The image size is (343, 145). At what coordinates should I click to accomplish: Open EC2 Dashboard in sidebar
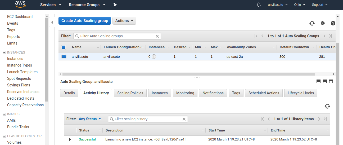click(20, 17)
